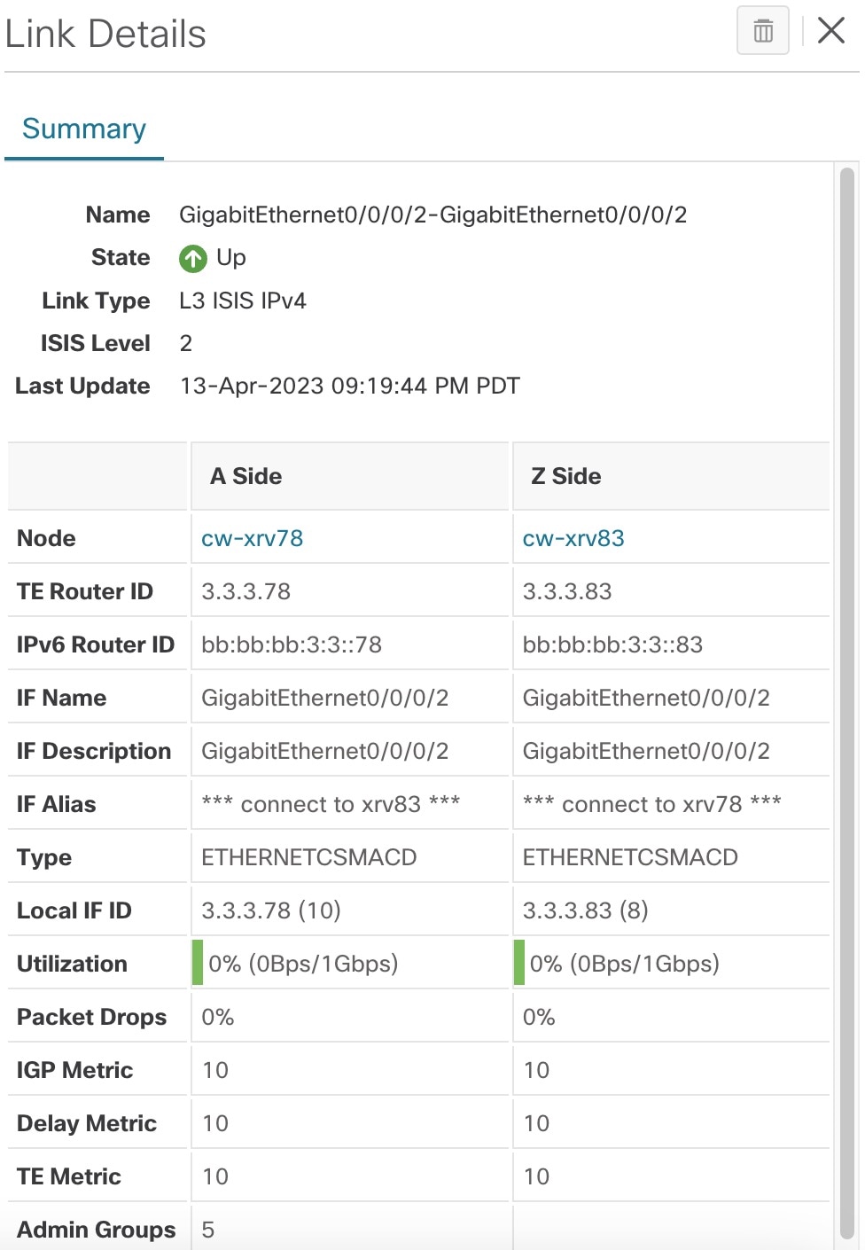Open node cw-xrv83 details link
The image size is (865, 1250).
573,537
